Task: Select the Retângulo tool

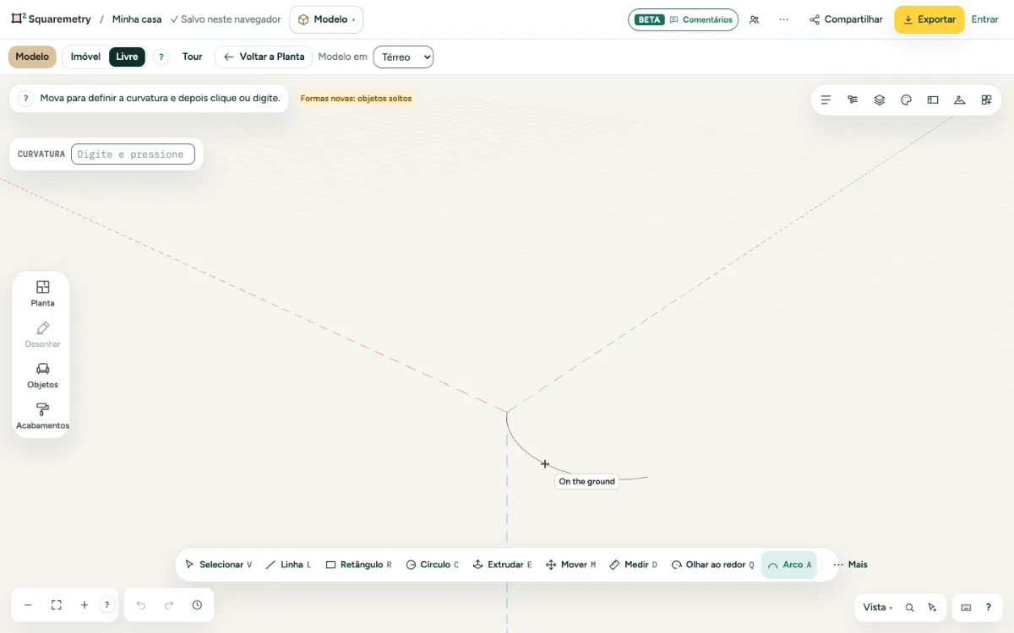Action: 359,565
